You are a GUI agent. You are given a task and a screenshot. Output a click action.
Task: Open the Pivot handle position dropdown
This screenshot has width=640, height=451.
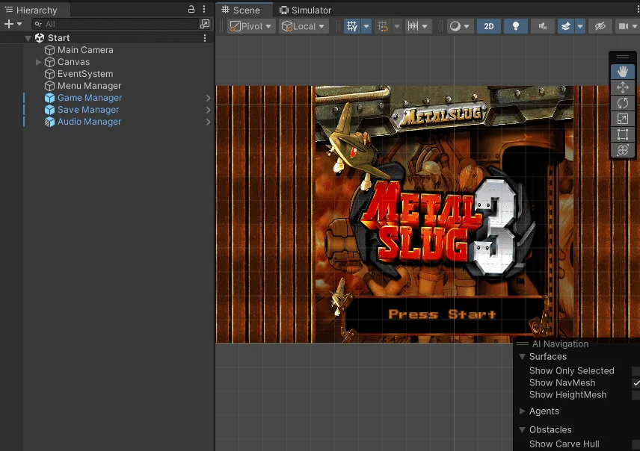251,26
